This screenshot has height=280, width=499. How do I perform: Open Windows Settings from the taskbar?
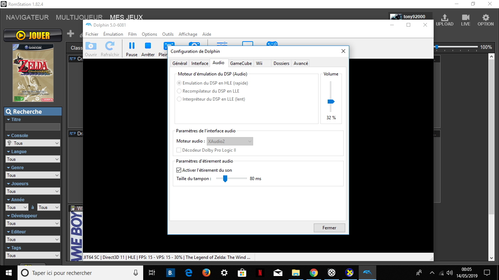(x=224, y=273)
